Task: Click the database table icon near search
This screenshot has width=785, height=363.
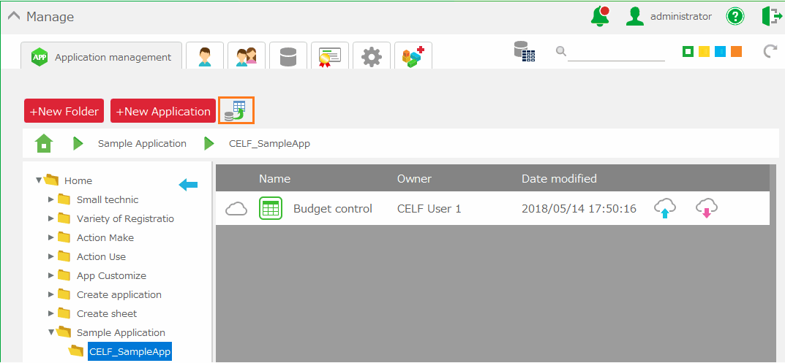Action: coord(525,51)
